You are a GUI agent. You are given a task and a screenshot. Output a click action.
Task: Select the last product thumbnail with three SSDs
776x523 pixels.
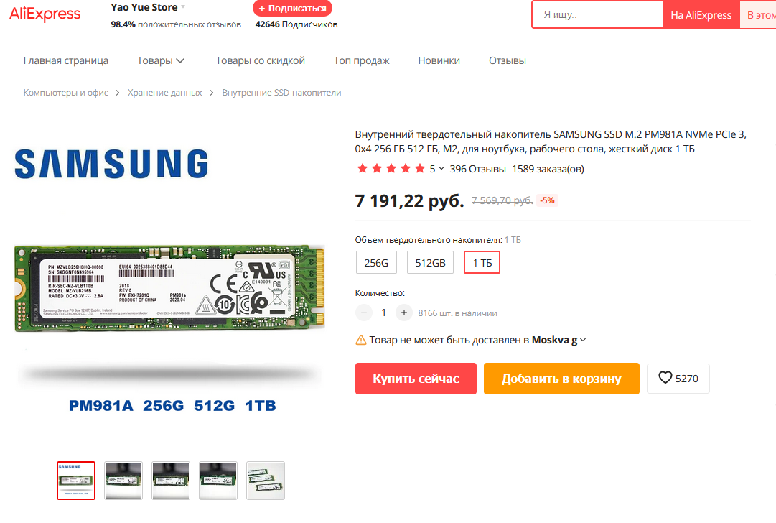point(266,481)
